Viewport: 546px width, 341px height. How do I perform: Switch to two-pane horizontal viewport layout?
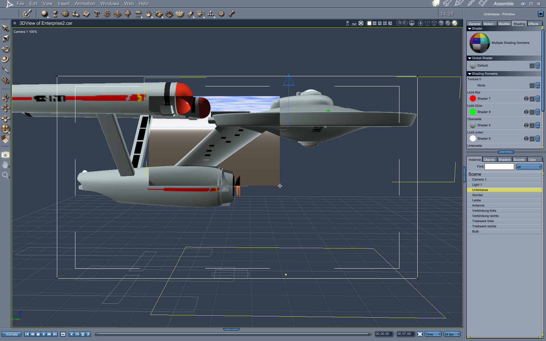[374, 23]
